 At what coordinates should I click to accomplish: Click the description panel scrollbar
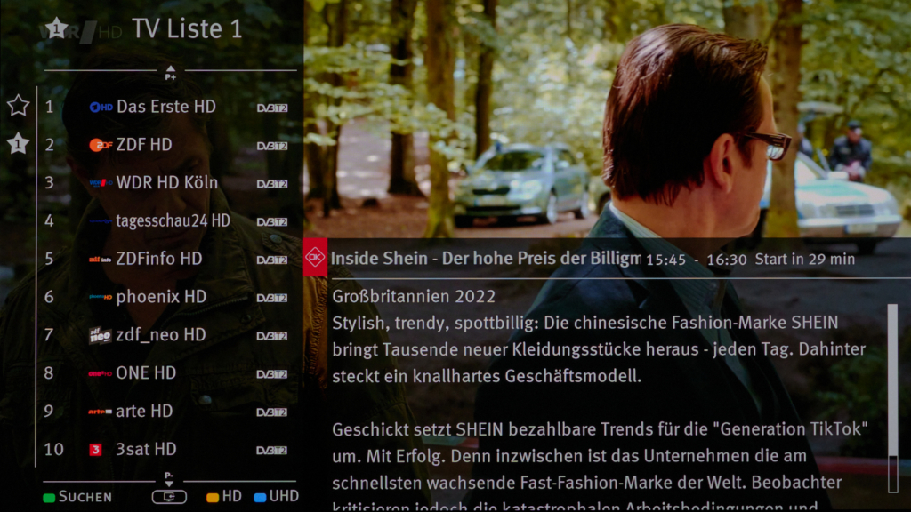point(892,398)
